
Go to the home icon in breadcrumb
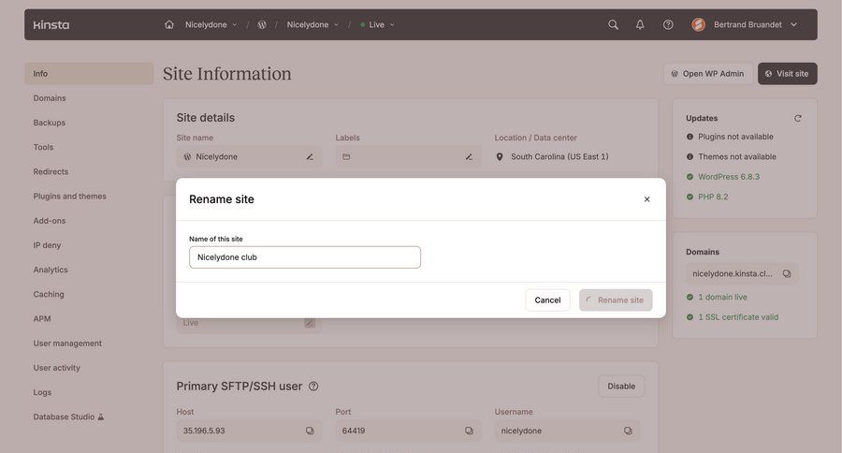[169, 24]
